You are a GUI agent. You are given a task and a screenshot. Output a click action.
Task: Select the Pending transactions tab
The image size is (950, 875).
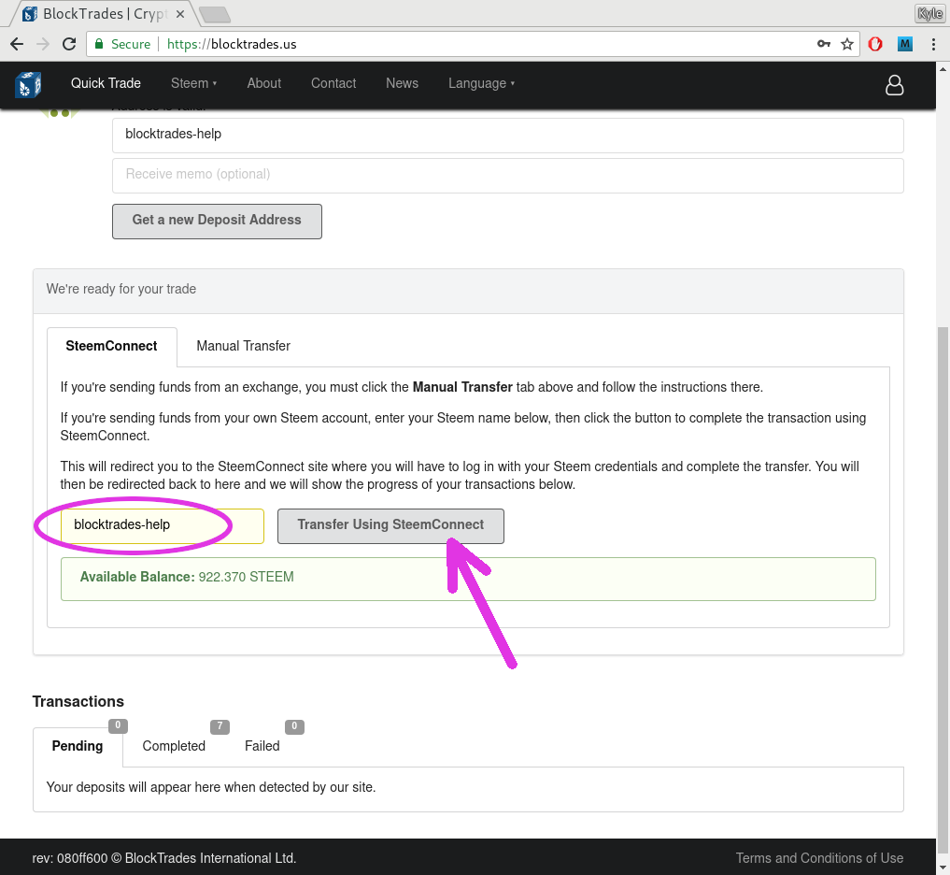[78, 746]
